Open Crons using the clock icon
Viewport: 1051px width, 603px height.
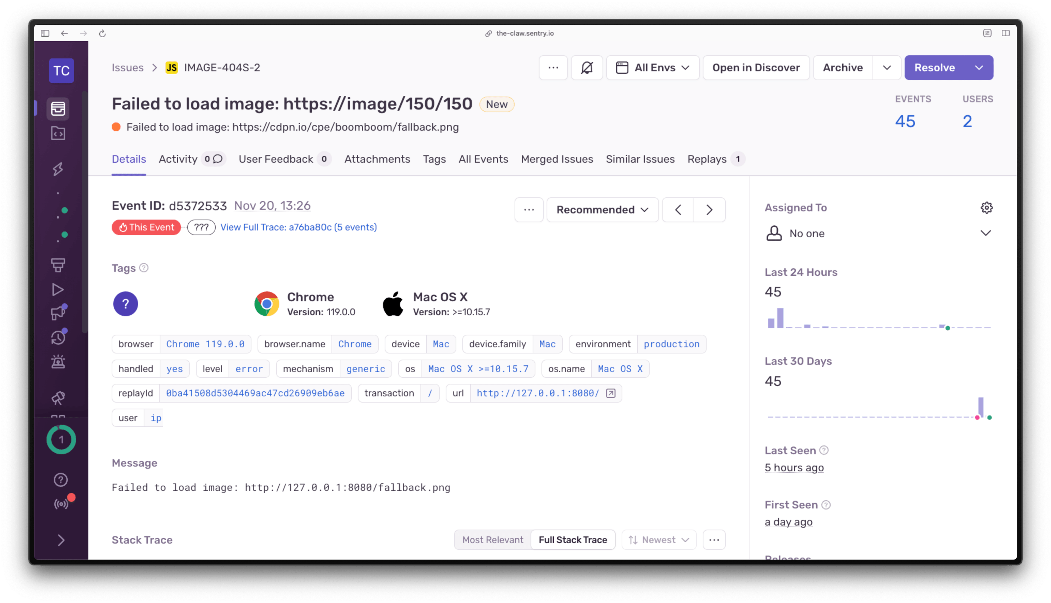[x=58, y=337]
